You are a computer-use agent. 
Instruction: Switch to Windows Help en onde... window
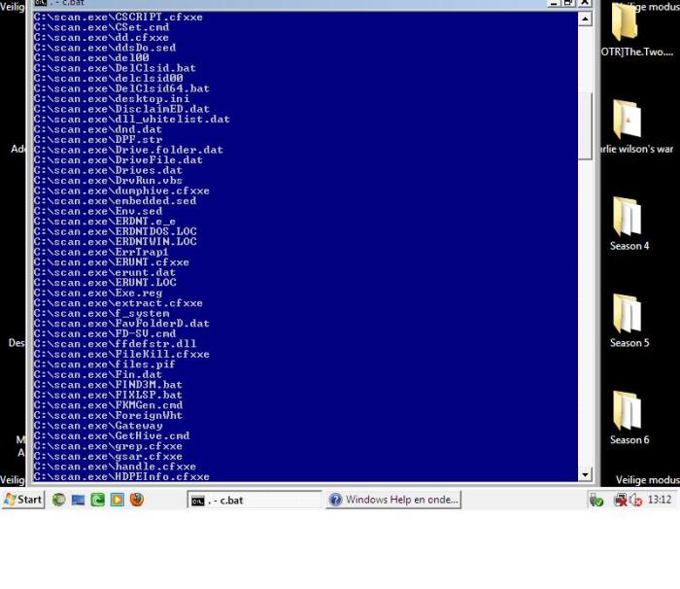(393, 500)
